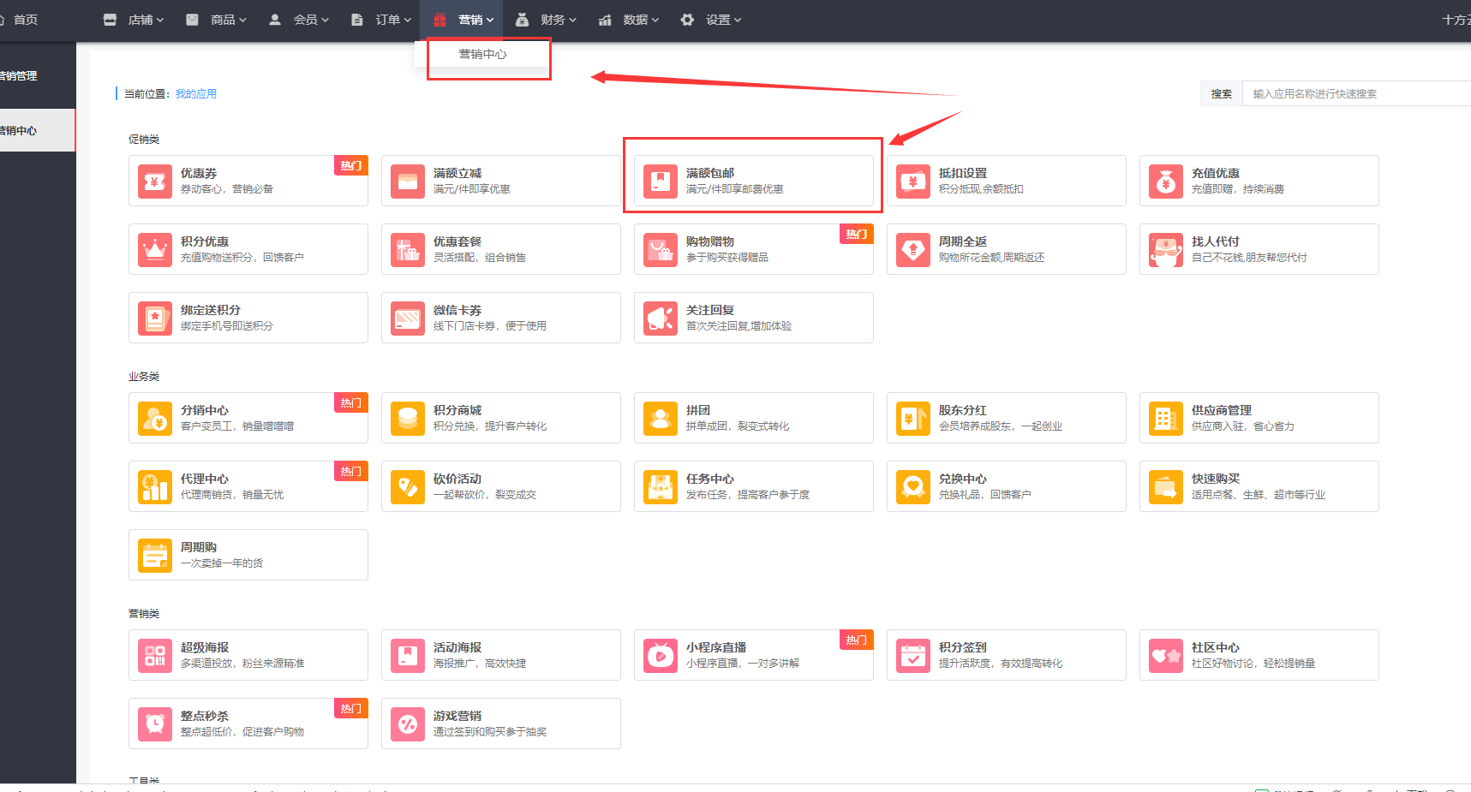Select 营销中心 in the left sidebar
The image size is (1471, 792).
(38, 130)
